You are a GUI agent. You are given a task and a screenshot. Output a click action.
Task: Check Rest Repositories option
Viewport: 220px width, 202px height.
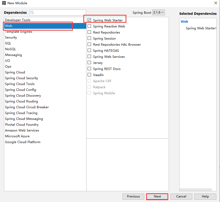[x=89, y=32]
